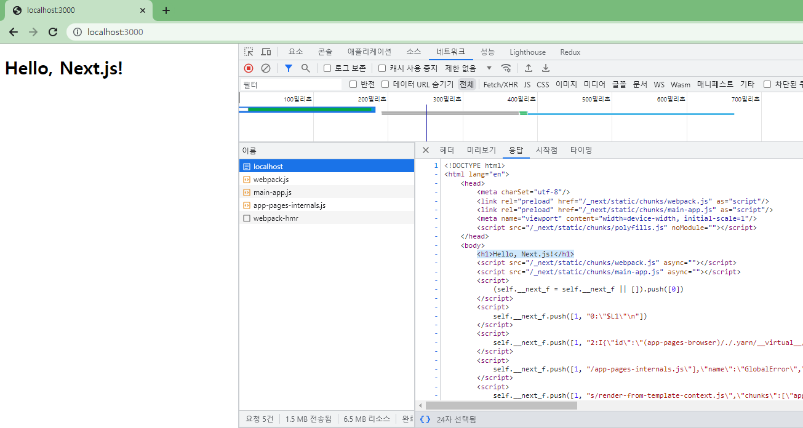
Task: Open network conditions wifi icon
Action: pos(506,68)
